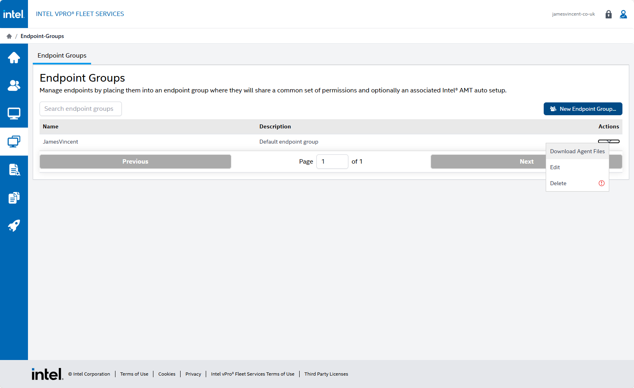This screenshot has height=388, width=634.
Task: Open the document search sidebar icon
Action: click(x=14, y=170)
